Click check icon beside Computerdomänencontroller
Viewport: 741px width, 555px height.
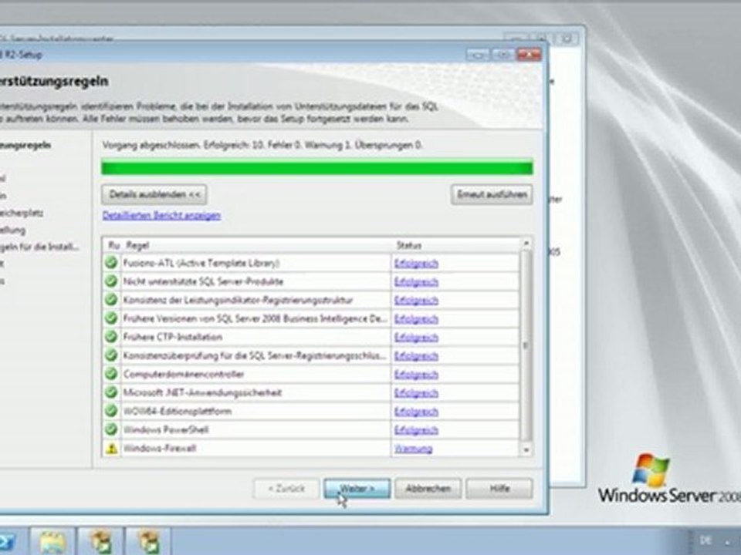point(111,374)
